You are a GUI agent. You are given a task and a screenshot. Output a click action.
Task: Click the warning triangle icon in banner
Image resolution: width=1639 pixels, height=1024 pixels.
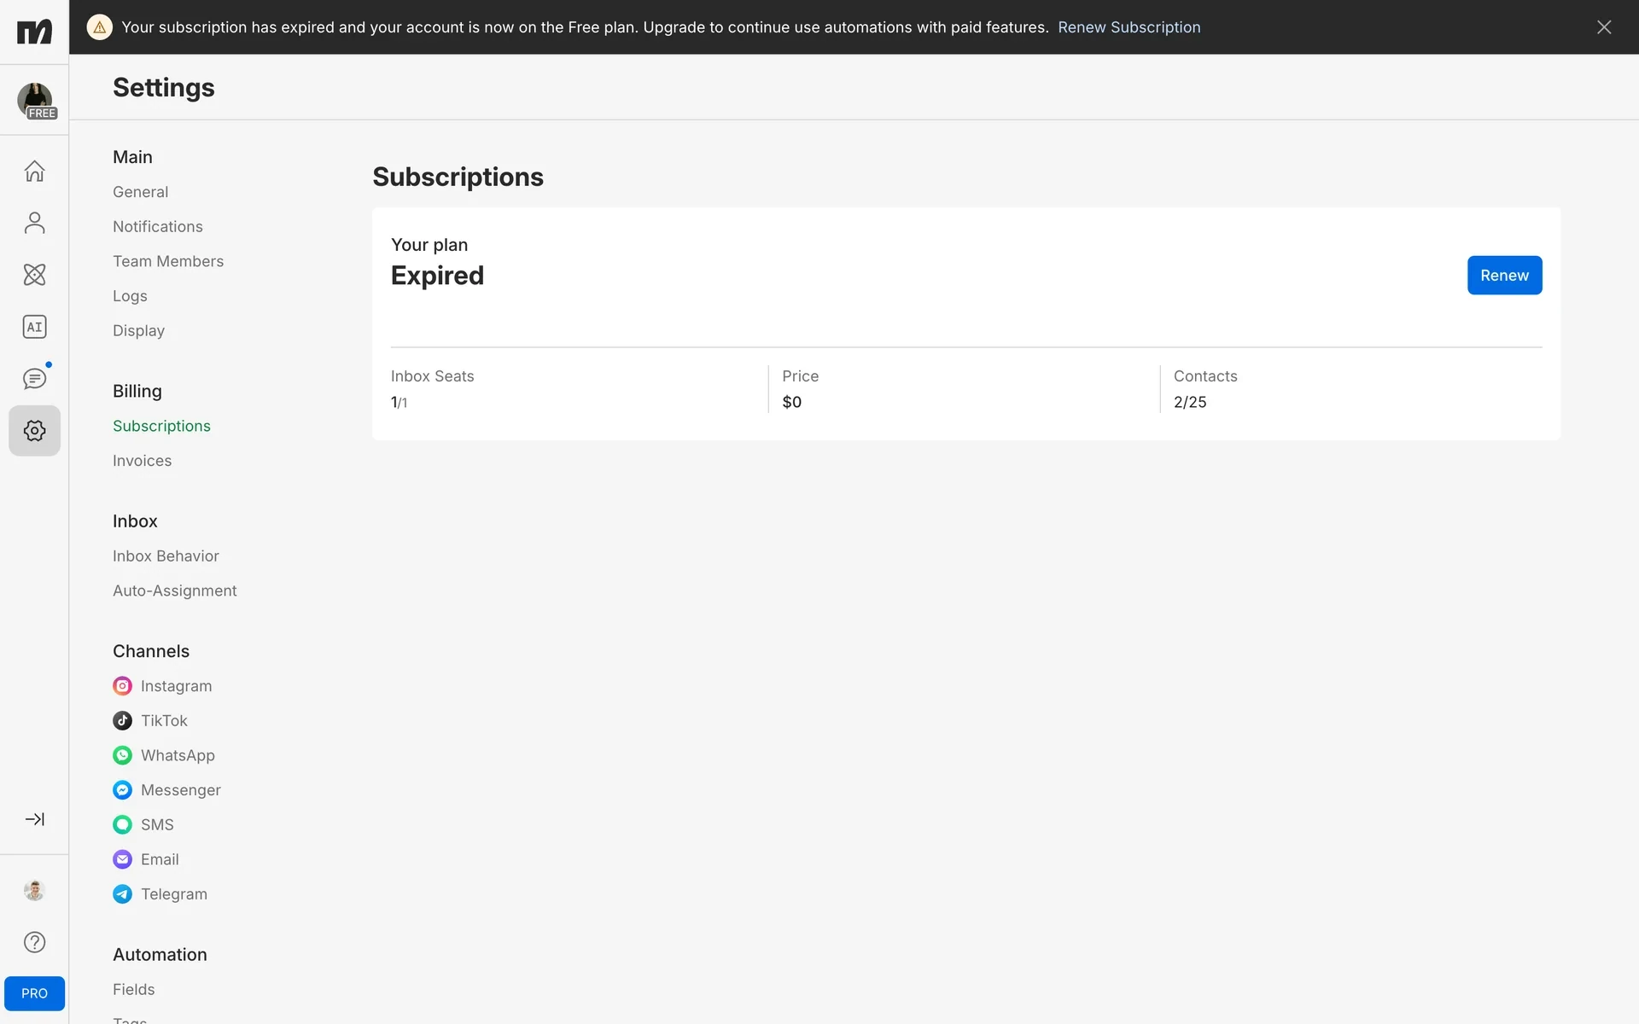(x=100, y=27)
